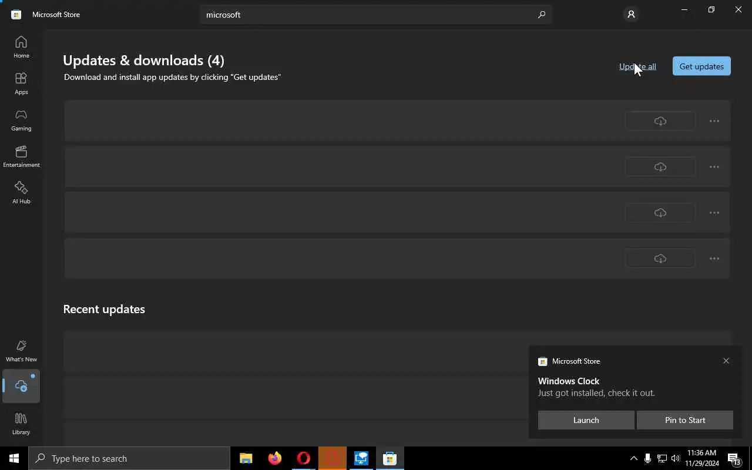Open the orange taskbar app icon
Screen dimensions: 752x470
pyautogui.click(x=333, y=458)
